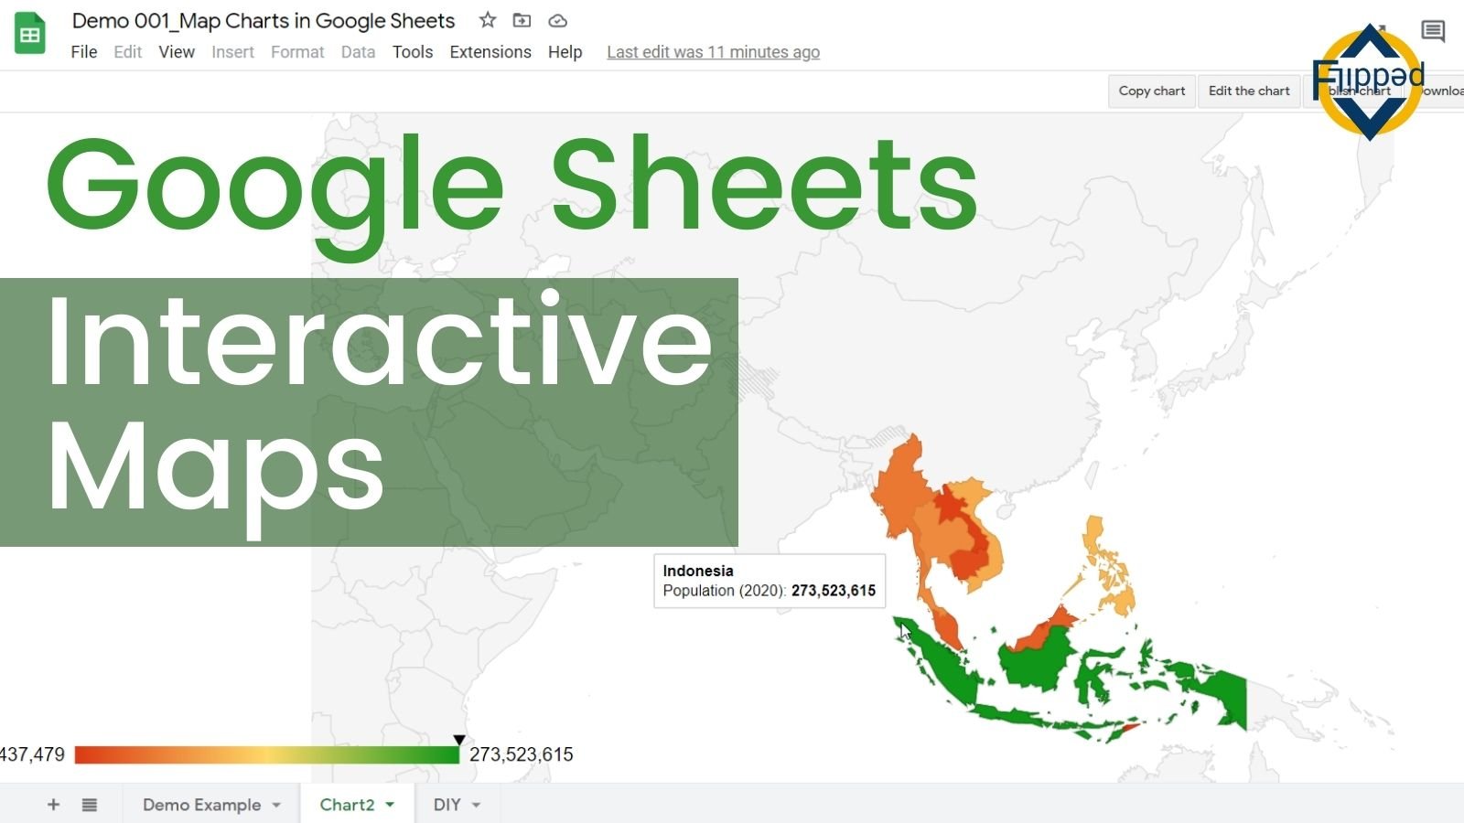Star the document with the star icon
This screenshot has width=1464, height=823.
488,20
